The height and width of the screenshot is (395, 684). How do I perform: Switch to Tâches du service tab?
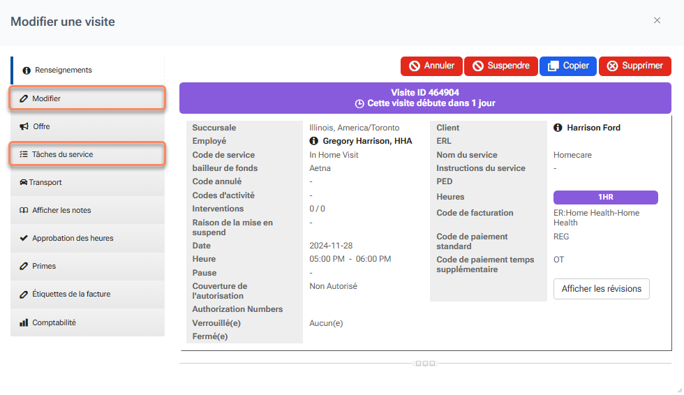[x=87, y=154]
